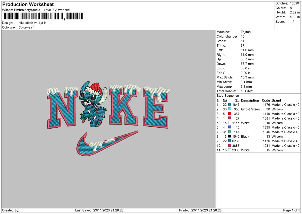Click the 'Left:' label

220,50
